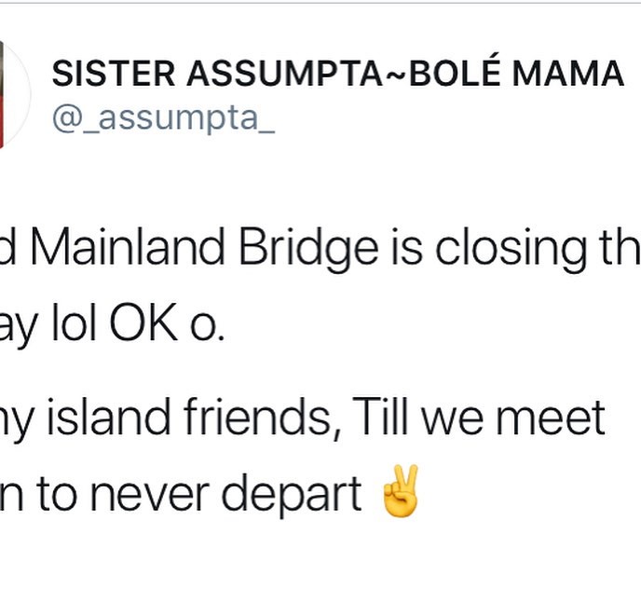Click "SISTER" in the display name
Image resolution: width=641 pixels, height=589 pixels.
click(114, 74)
